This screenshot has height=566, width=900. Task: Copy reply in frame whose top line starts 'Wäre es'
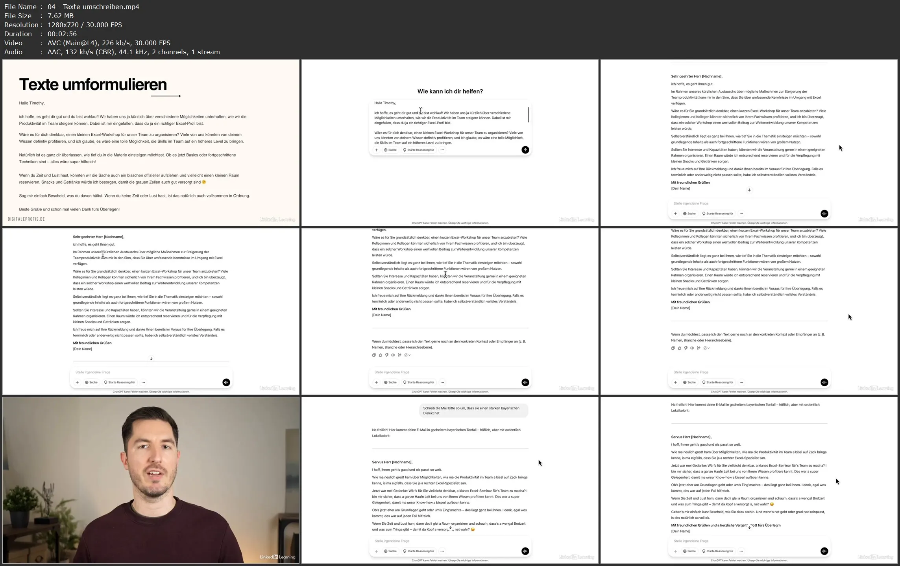tap(673, 348)
